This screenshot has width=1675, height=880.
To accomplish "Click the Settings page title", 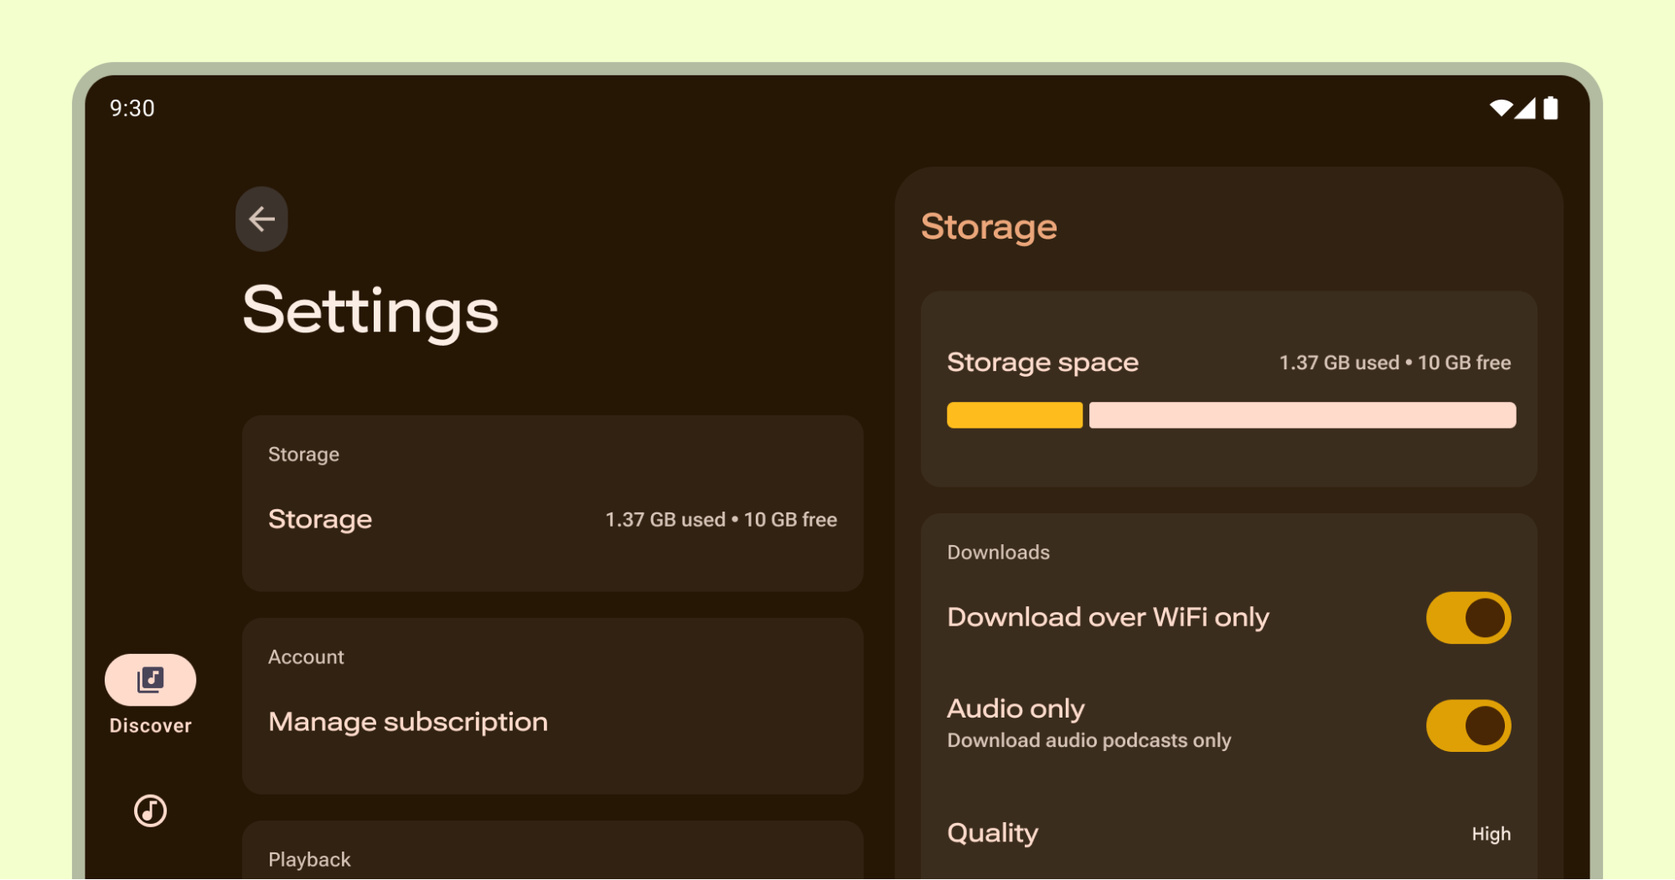I will click(x=370, y=311).
